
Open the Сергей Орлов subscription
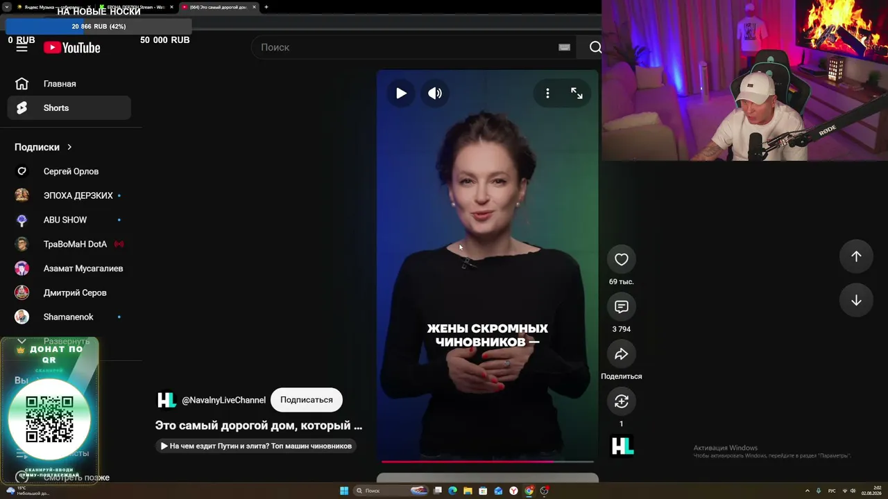69,171
